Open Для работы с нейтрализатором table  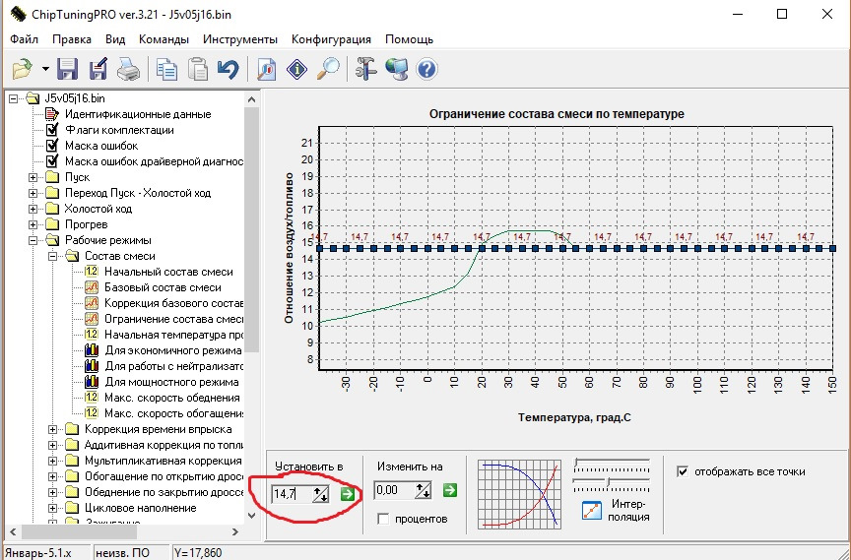point(173,366)
